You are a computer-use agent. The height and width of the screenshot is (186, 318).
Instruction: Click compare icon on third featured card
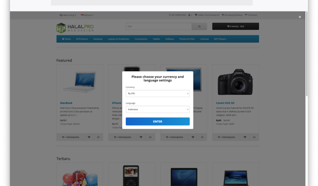pos(202,137)
